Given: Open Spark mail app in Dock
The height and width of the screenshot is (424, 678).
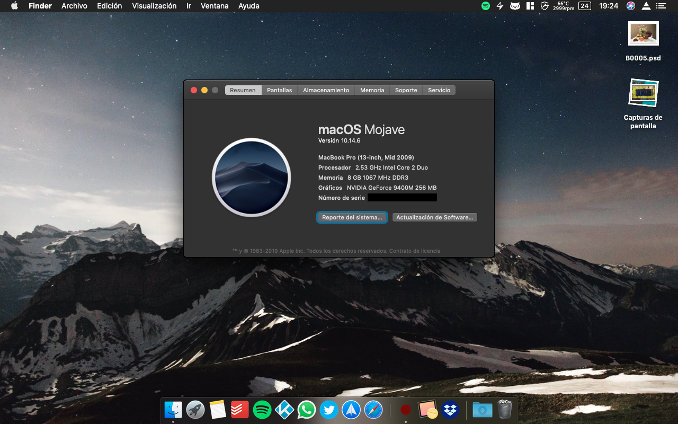Looking at the screenshot, I should pyautogui.click(x=351, y=410).
